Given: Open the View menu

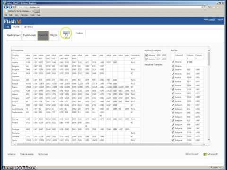Looking at the screenshot, I should tap(17, 15).
